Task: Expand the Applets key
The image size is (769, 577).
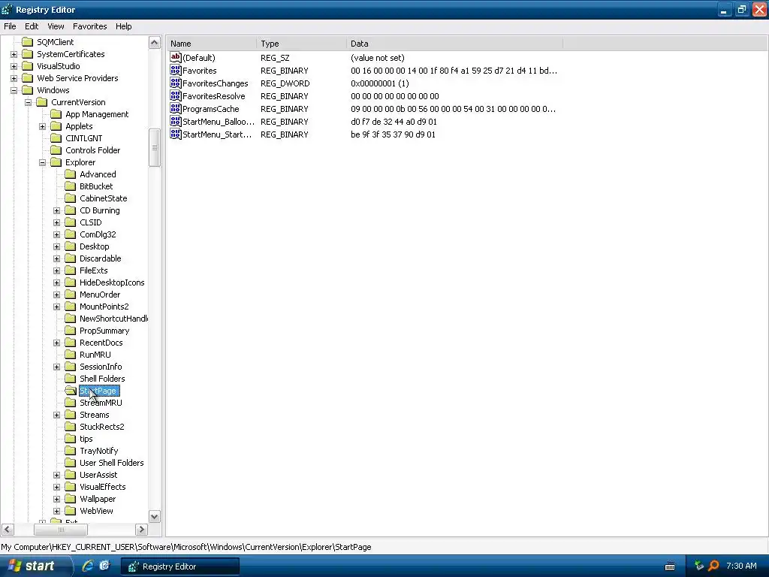Action: (x=42, y=126)
